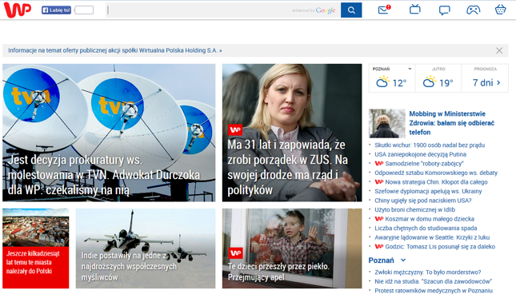Click the Facebook 'Lubię to!' button
Image resolution: width=516 pixels, height=294 pixels.
coord(56,10)
